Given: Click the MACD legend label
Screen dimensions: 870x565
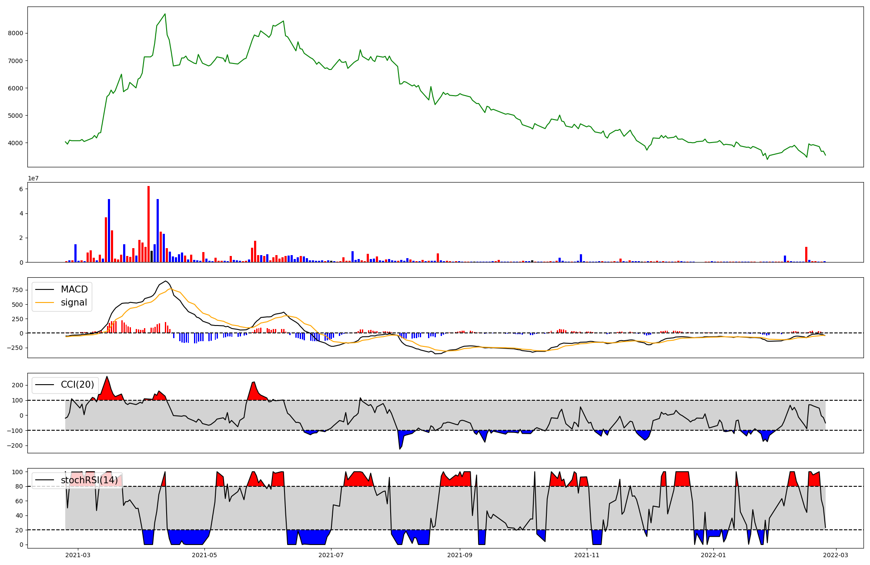Looking at the screenshot, I should click(74, 289).
